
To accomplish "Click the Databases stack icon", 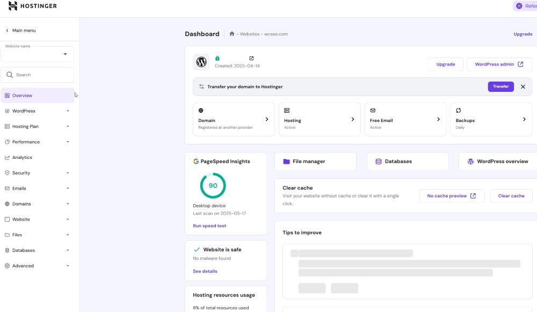I will point(379,162).
